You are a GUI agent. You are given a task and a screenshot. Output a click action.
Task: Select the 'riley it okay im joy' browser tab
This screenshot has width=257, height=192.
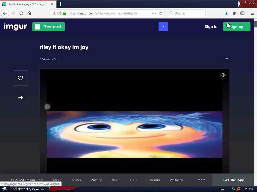[x=28, y=4]
